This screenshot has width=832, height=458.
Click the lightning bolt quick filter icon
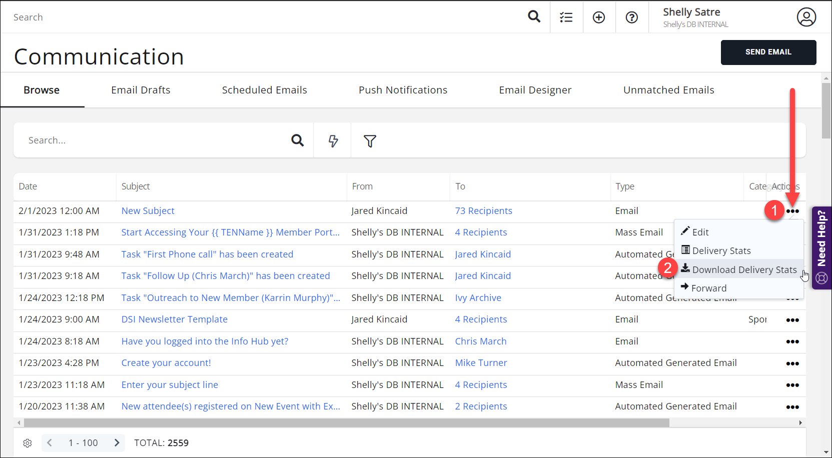333,141
